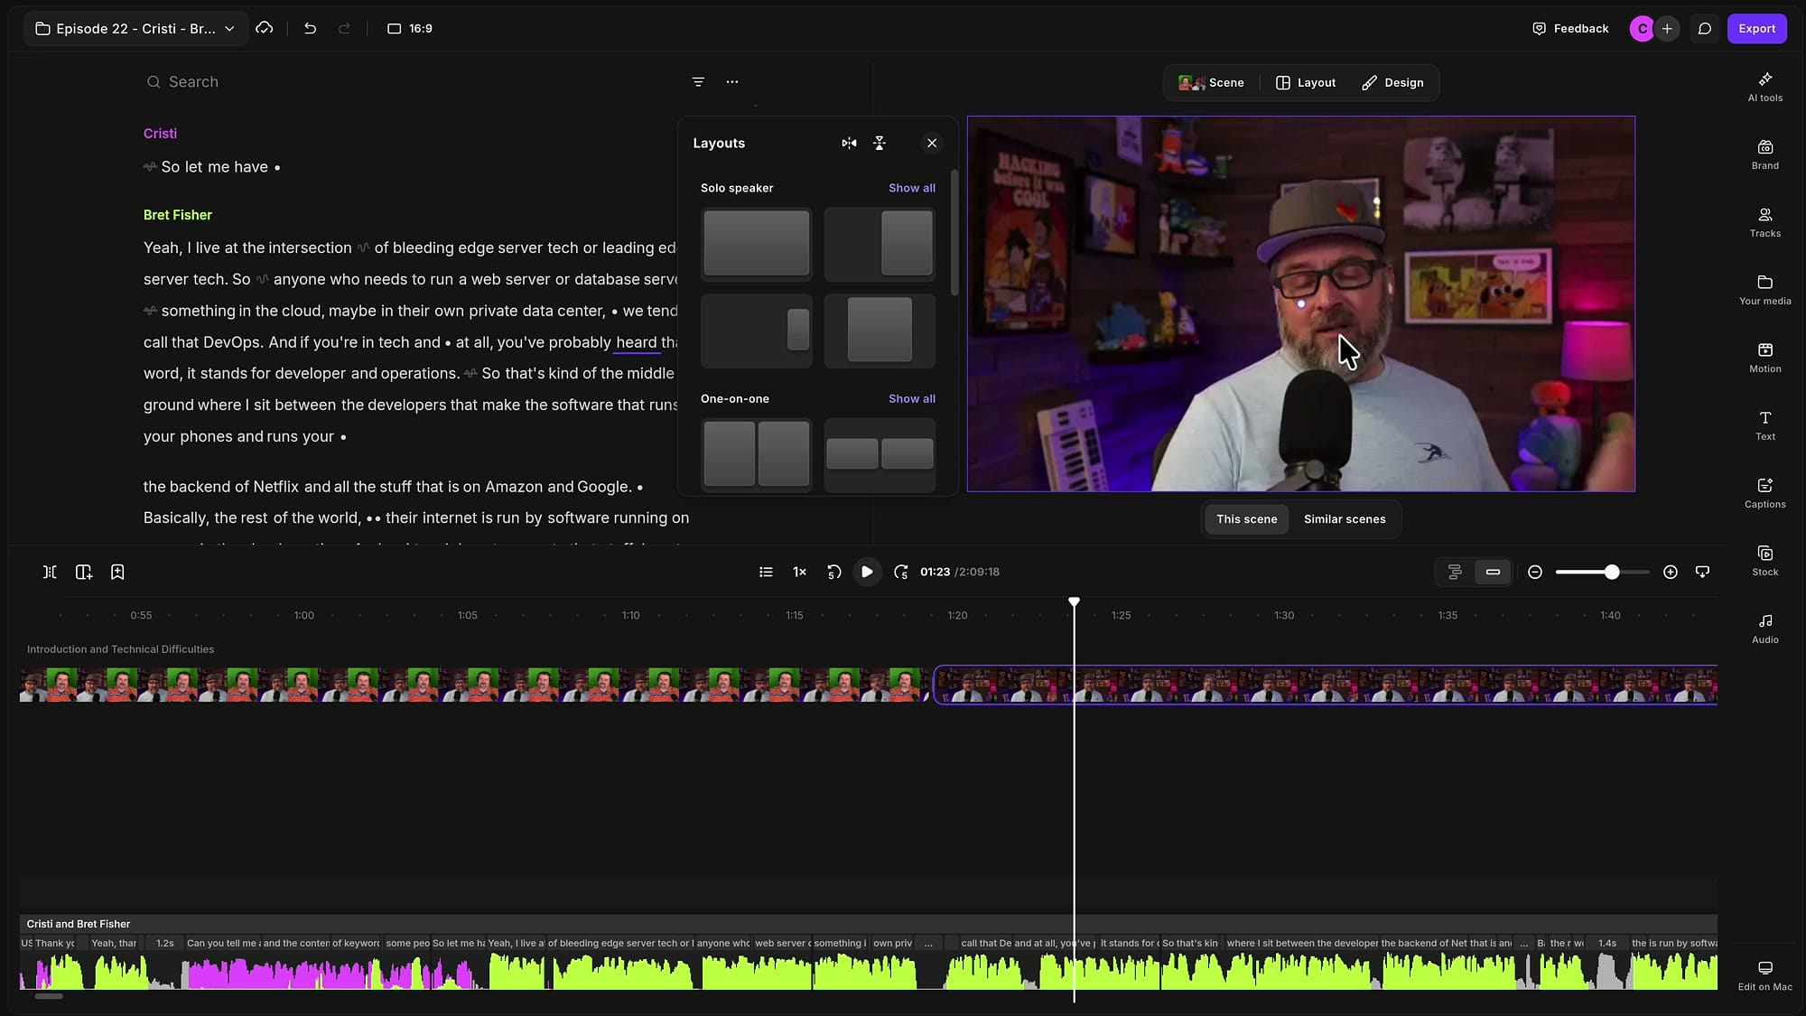Open the Captions panel
The width and height of the screenshot is (1806, 1016).
click(1764, 493)
